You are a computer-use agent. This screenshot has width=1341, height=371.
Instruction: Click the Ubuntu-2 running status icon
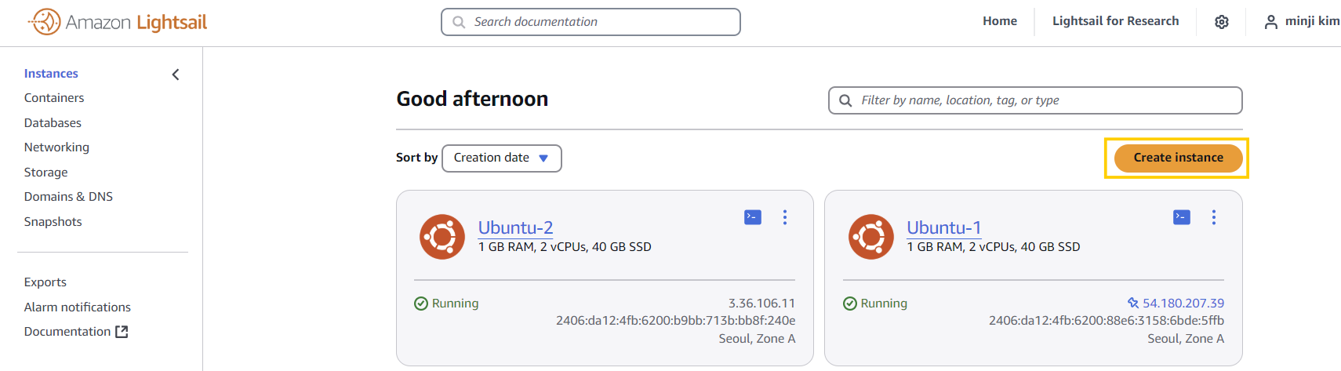coord(421,304)
